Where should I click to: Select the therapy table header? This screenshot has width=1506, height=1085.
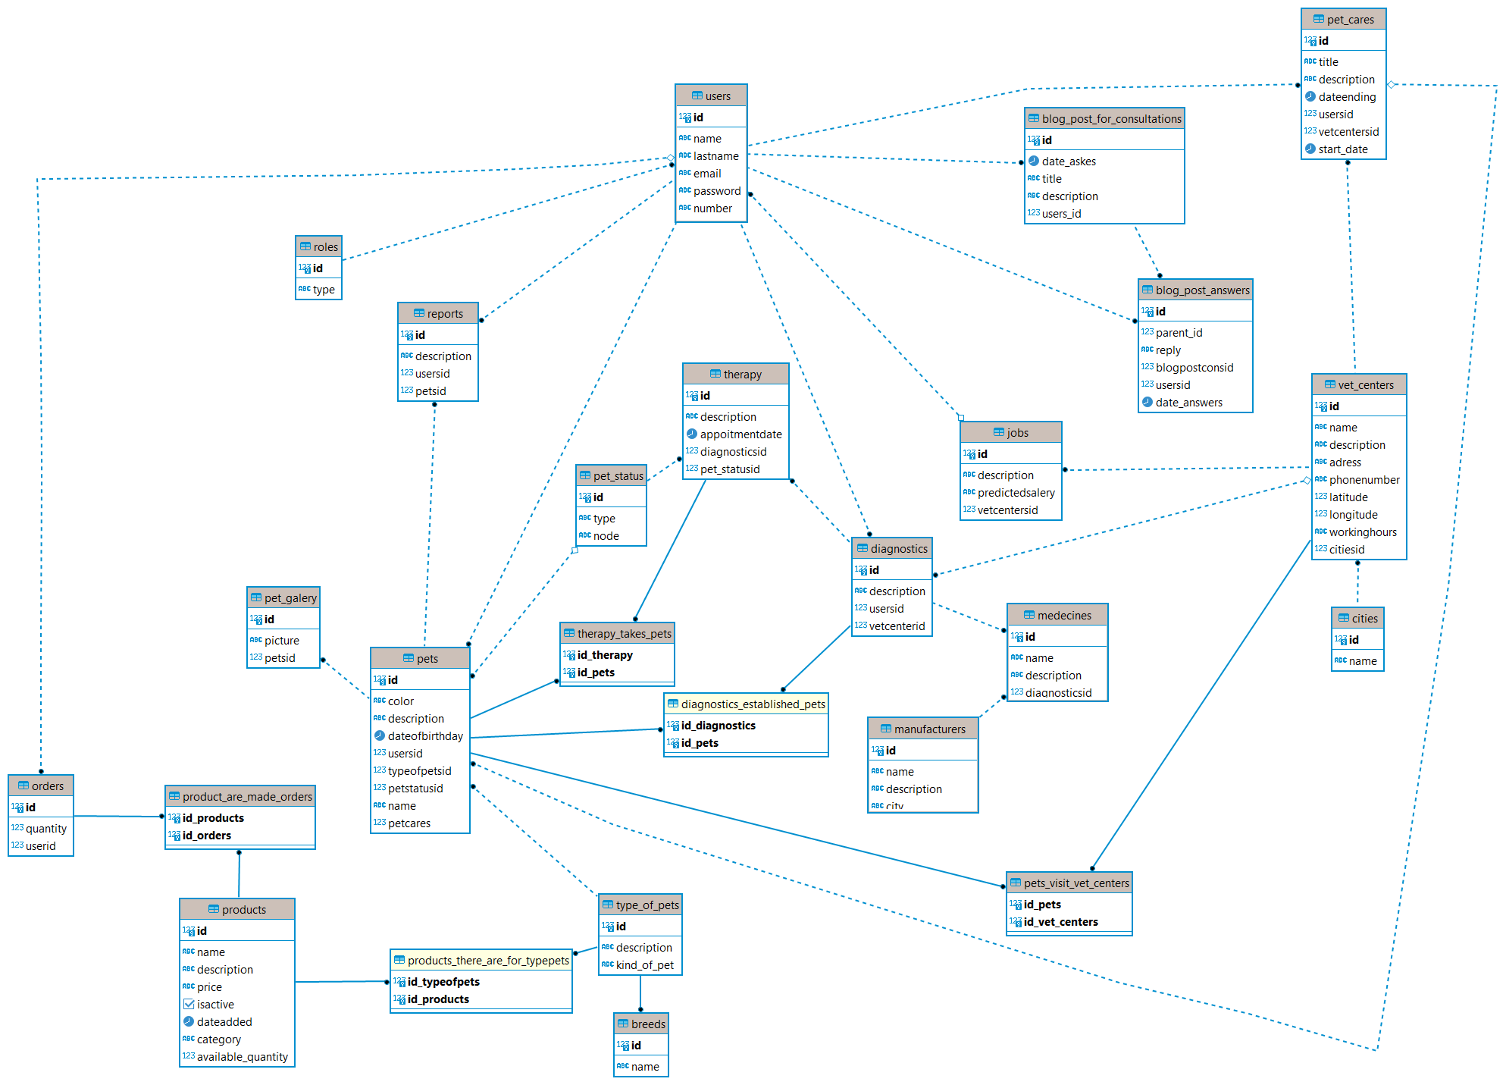pyautogui.click(x=735, y=375)
